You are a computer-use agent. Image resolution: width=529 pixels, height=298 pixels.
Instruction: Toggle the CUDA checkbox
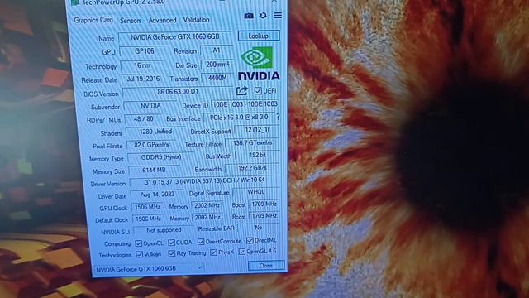point(171,243)
